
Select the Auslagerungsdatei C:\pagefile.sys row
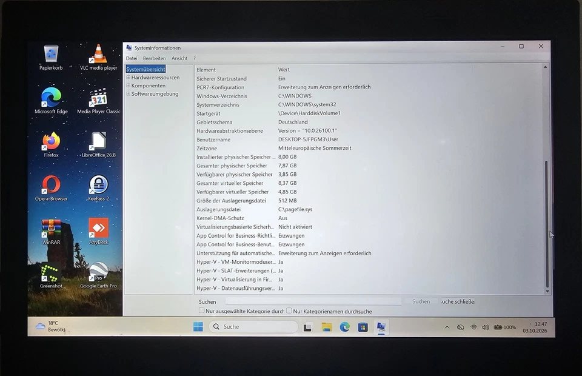click(x=368, y=209)
